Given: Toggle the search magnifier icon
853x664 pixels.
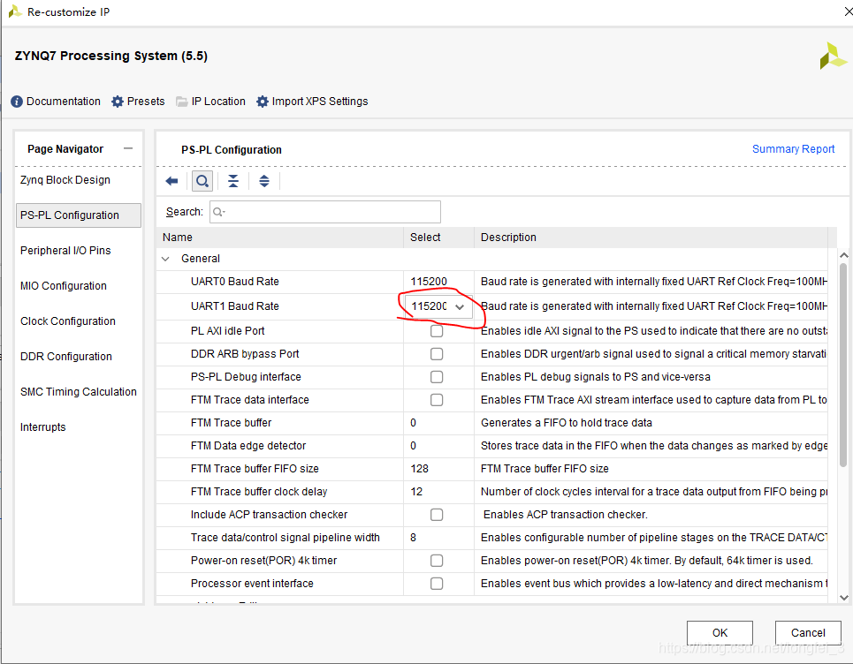Looking at the screenshot, I should [x=202, y=181].
